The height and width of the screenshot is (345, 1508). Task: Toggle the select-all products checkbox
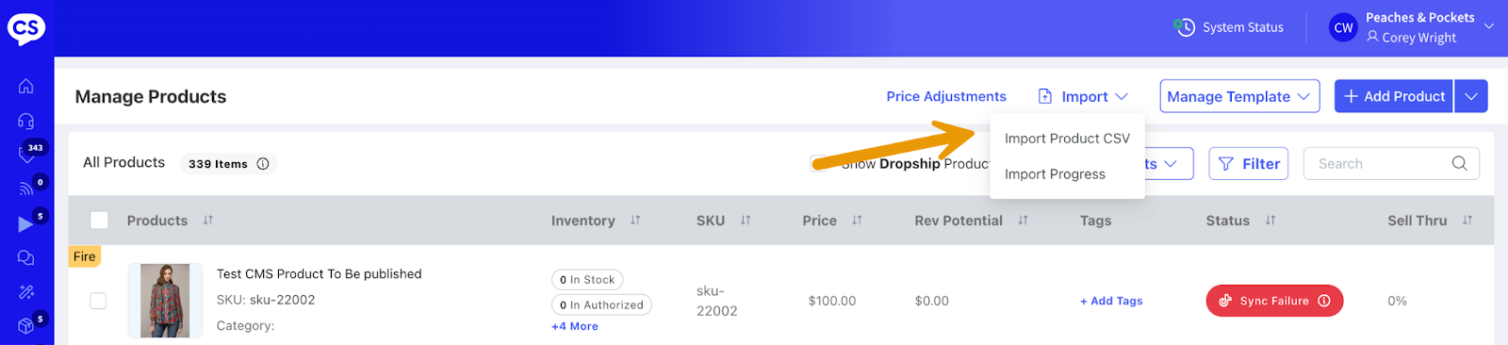pos(99,221)
